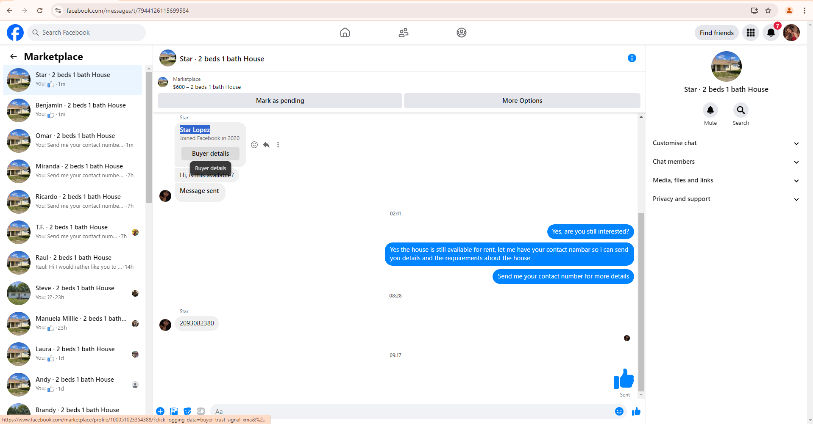Install app icon in address bar
The height and width of the screenshot is (424, 813).
click(755, 11)
